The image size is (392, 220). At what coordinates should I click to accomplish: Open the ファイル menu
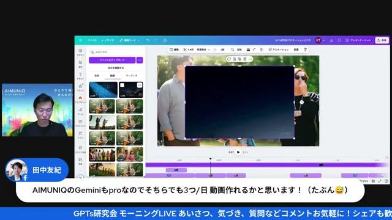[92, 40]
